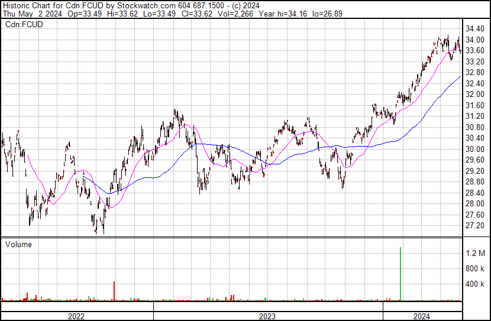Click the 30.00 price axis label

point(475,149)
